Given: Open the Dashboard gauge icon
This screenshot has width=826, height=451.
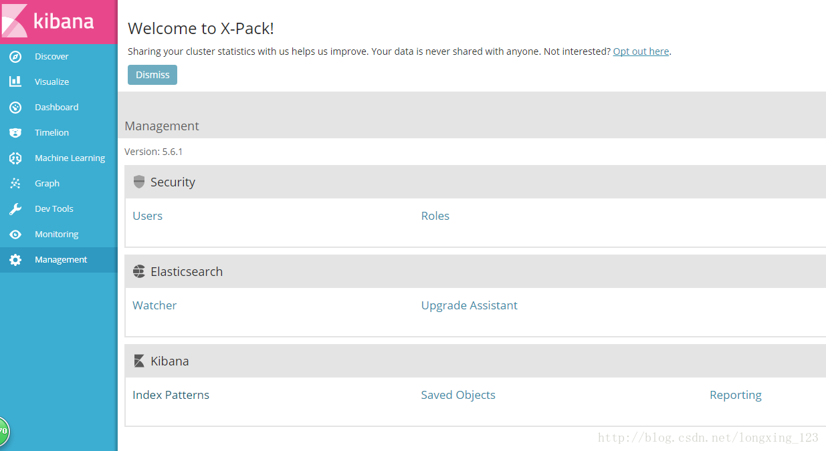Looking at the screenshot, I should pos(15,107).
